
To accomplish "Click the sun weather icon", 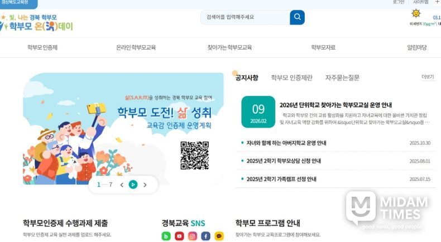I will point(416,13).
